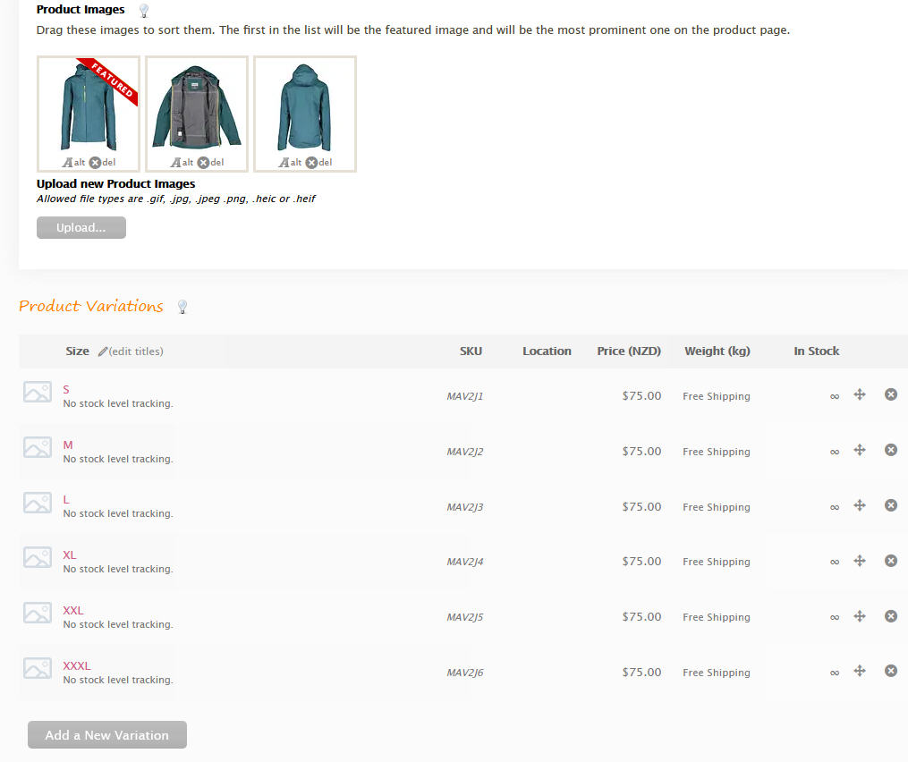This screenshot has width=908, height=762.
Task: Remove the XXL variation with delete icon
Action: [x=891, y=616]
